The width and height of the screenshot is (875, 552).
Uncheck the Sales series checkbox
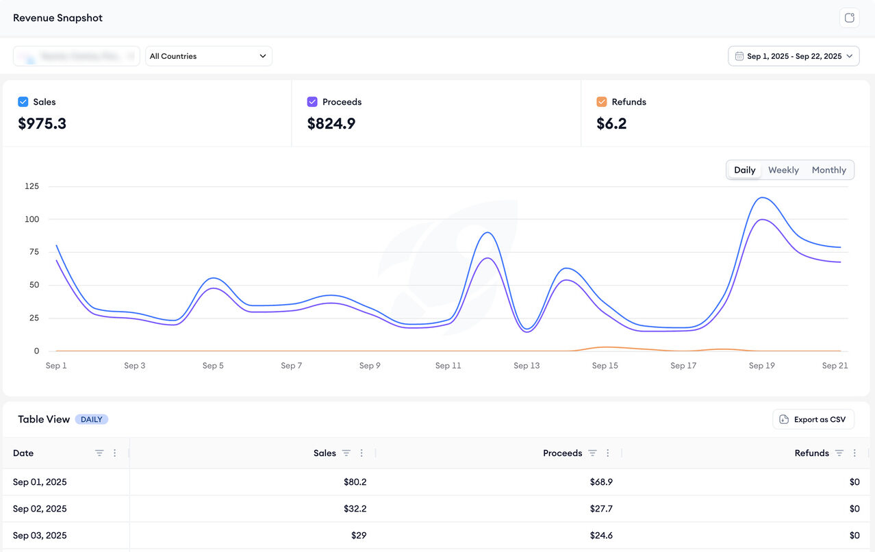[23, 102]
